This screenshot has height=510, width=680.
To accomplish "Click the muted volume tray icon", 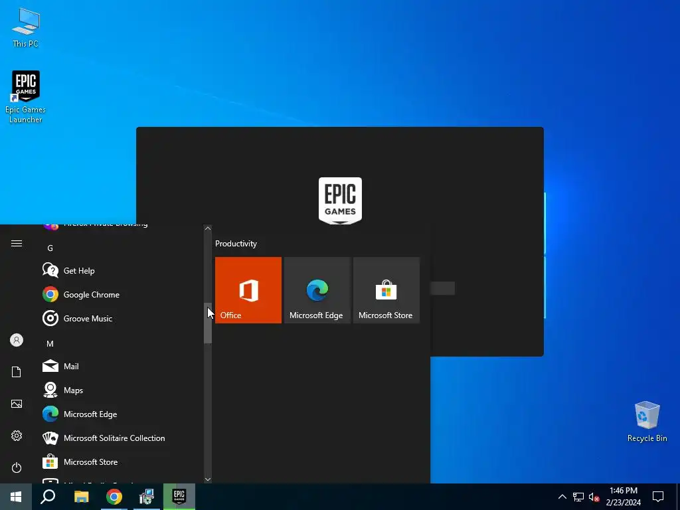I will [x=594, y=497].
